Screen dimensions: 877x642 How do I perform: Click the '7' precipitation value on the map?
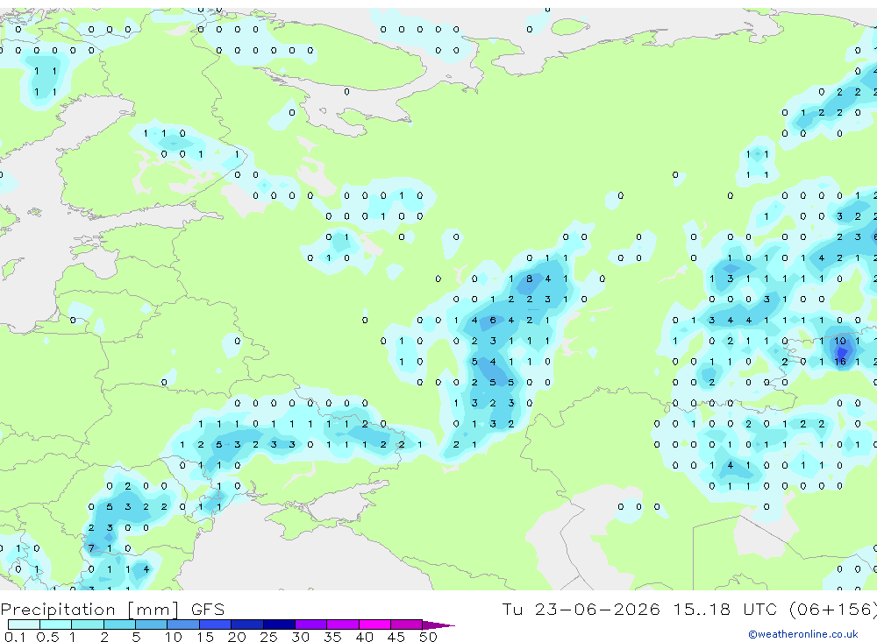click(91, 548)
